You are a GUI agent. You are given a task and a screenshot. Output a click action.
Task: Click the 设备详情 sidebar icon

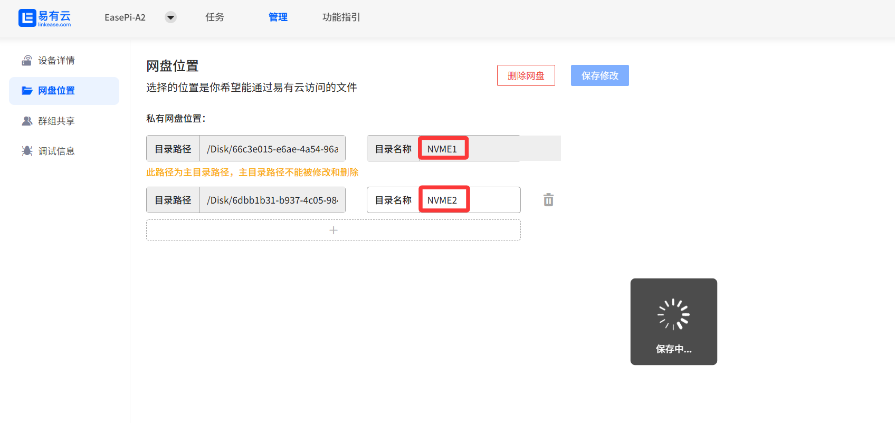pyautogui.click(x=27, y=61)
